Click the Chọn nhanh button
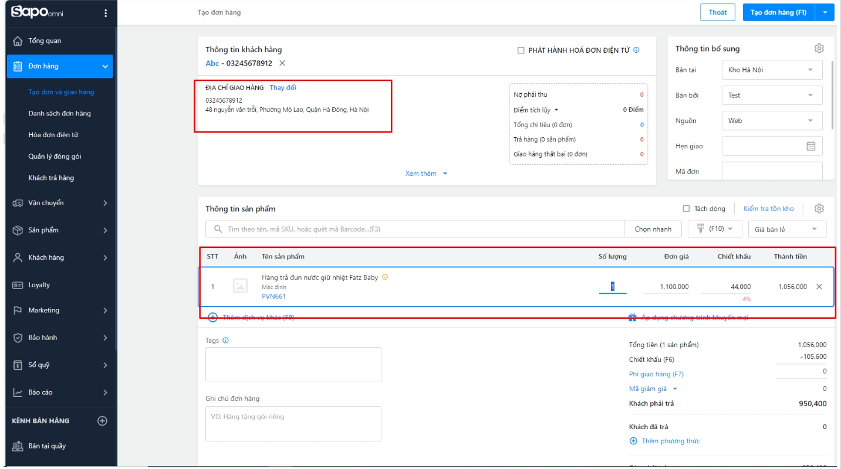 [653, 229]
